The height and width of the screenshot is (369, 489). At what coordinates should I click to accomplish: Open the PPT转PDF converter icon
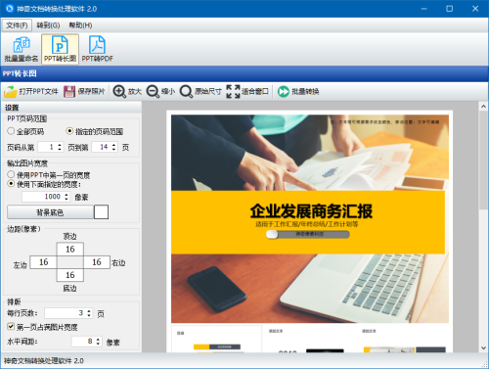97,49
